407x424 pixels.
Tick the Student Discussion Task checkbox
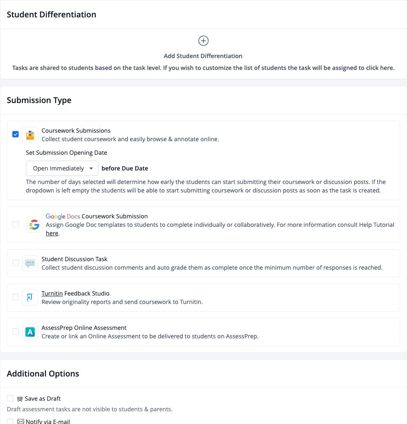coord(15,262)
